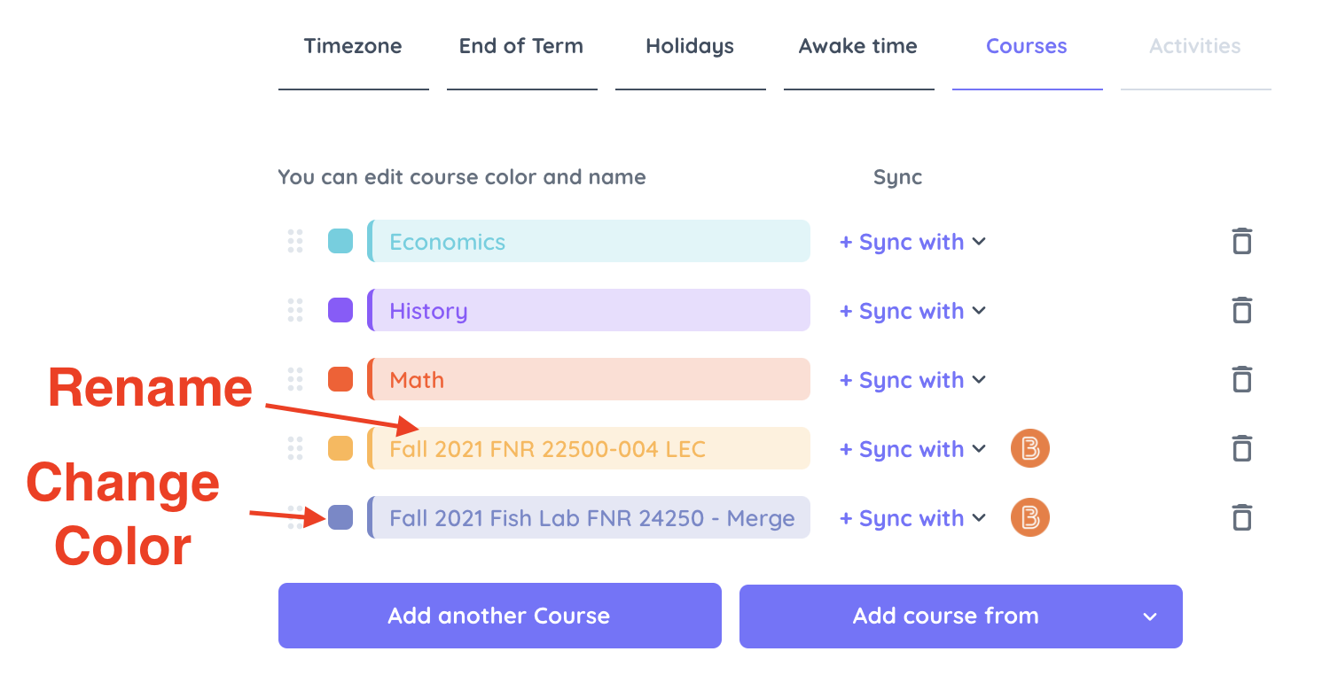Expand Sync with menu for Math
The width and height of the screenshot is (1330, 698).
912,380
